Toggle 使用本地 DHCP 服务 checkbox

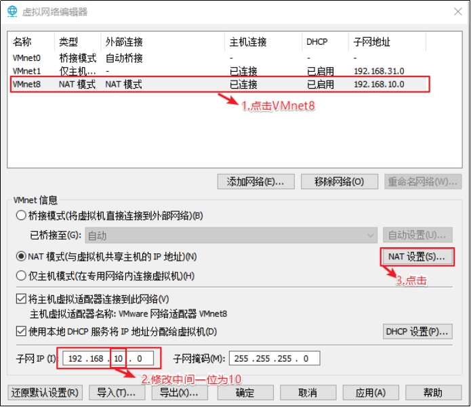tap(21, 331)
